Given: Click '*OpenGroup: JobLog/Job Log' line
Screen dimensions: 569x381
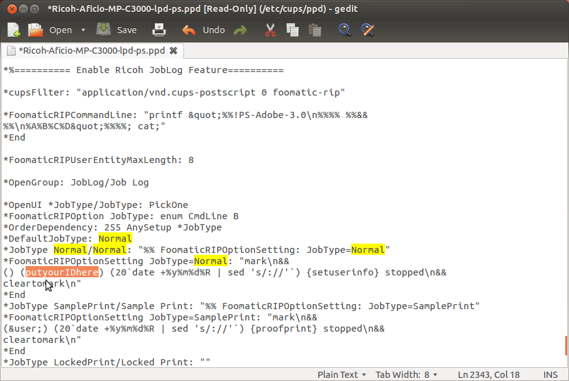Looking at the screenshot, I should point(76,182).
